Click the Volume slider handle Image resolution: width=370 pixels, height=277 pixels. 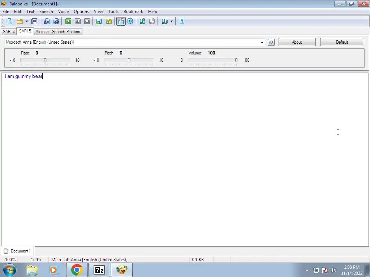click(236, 61)
